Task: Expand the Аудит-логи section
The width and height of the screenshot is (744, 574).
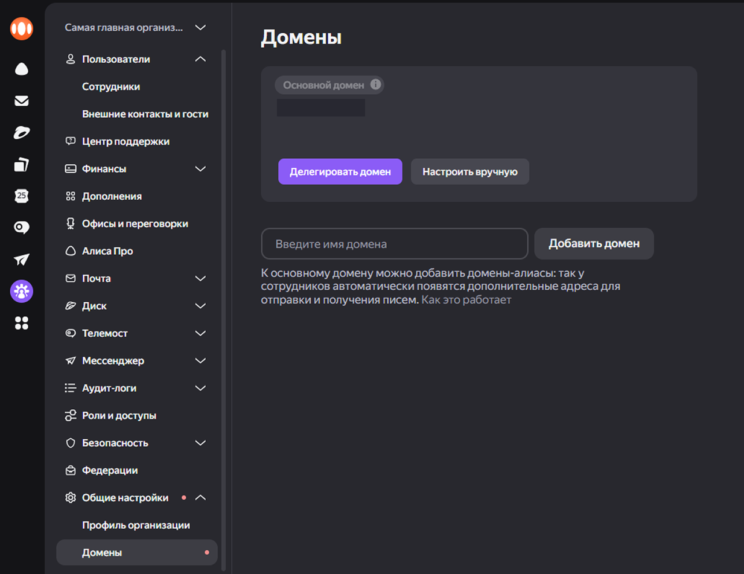Action: coord(200,388)
